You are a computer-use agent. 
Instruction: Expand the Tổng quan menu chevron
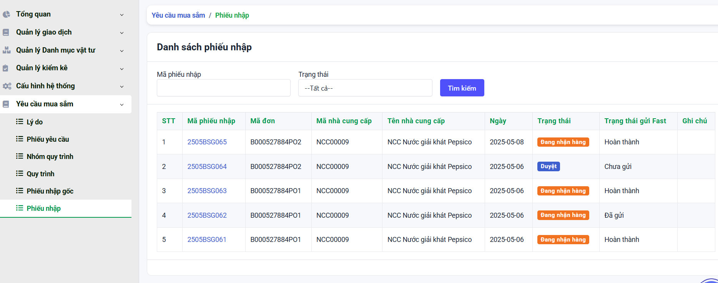pos(122,15)
